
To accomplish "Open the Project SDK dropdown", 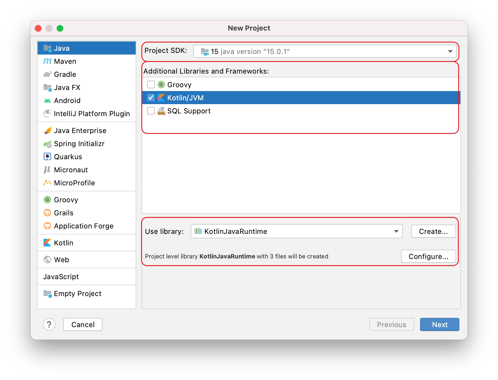I will click(325, 51).
